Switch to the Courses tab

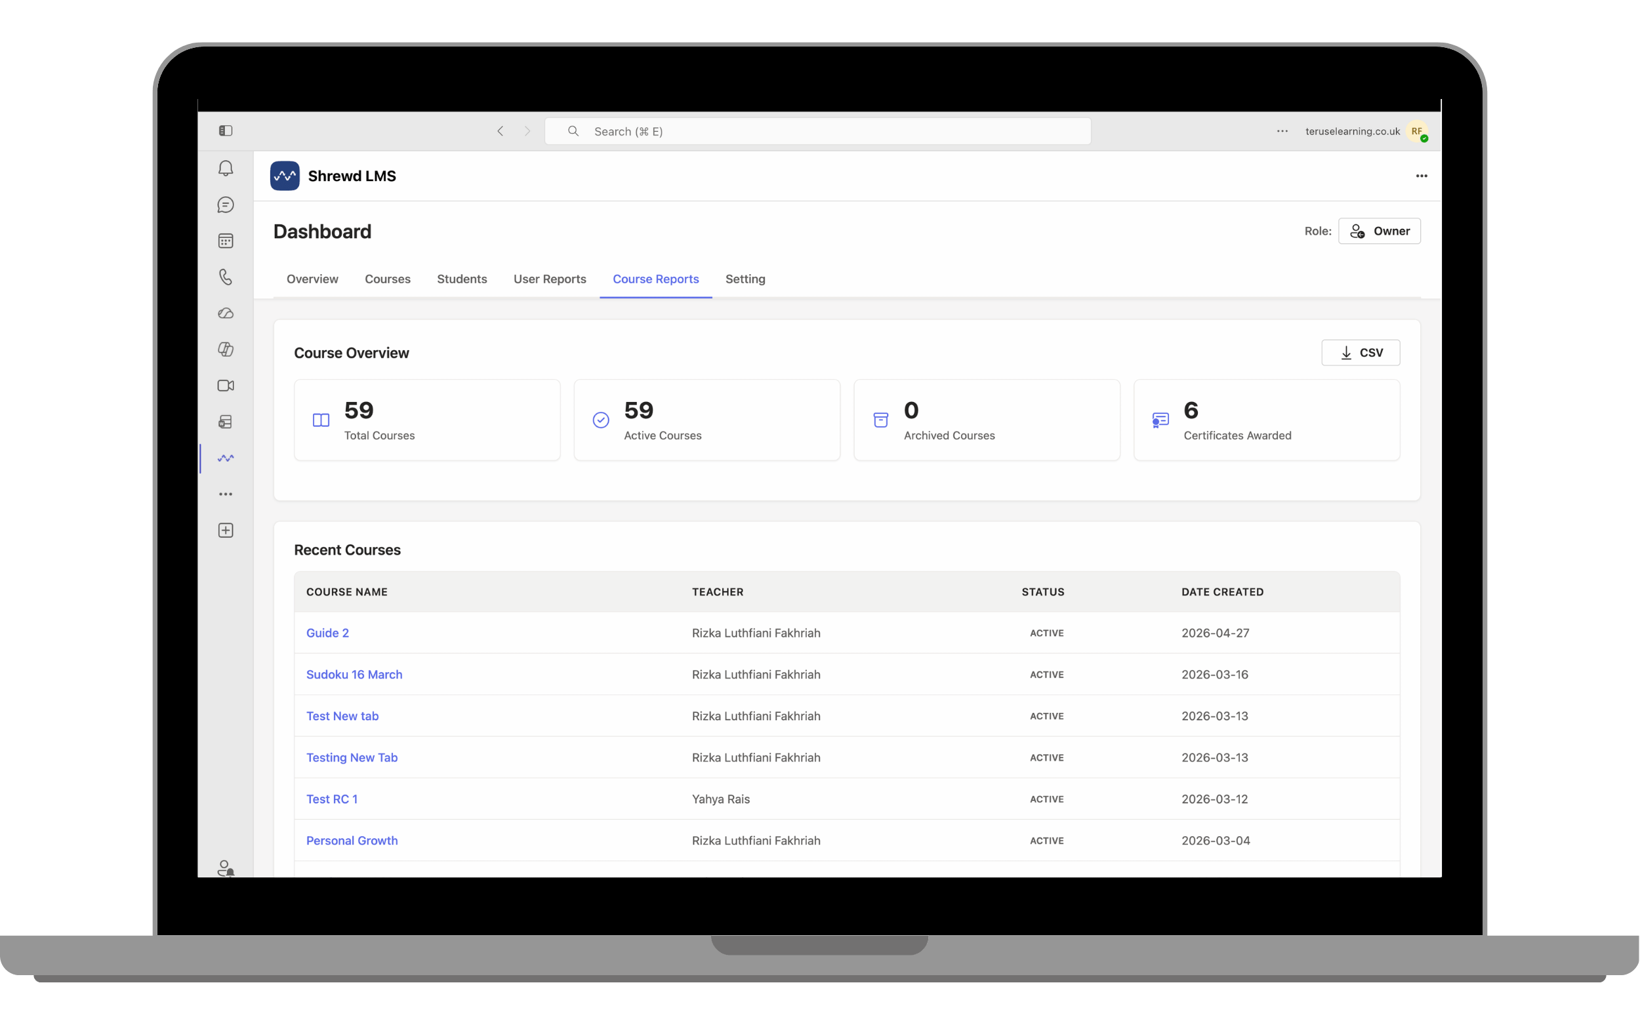[388, 279]
